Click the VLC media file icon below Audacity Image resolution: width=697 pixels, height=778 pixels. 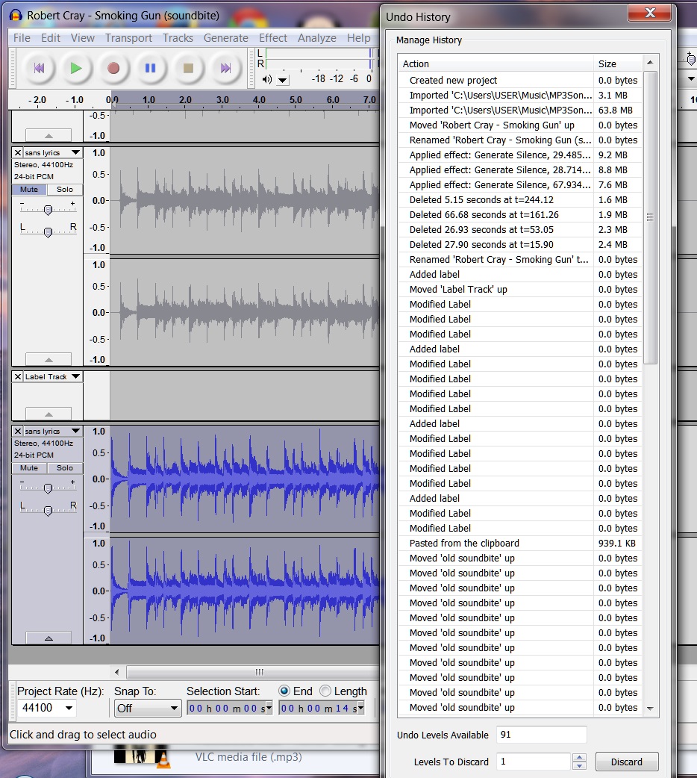(x=142, y=756)
